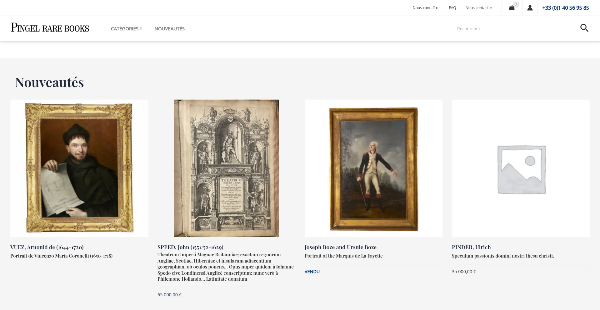Expand the Catégories dropdown menu

[x=126, y=28]
